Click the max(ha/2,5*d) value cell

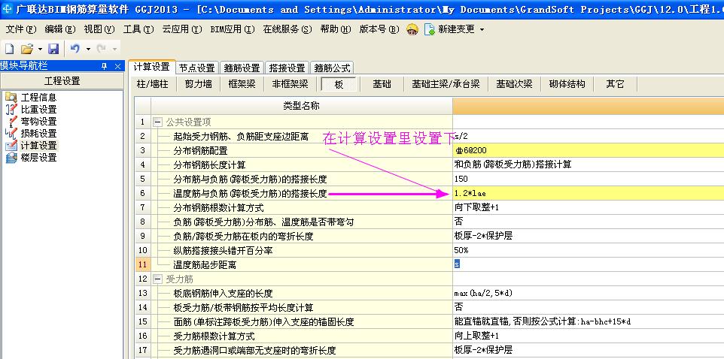589,294
